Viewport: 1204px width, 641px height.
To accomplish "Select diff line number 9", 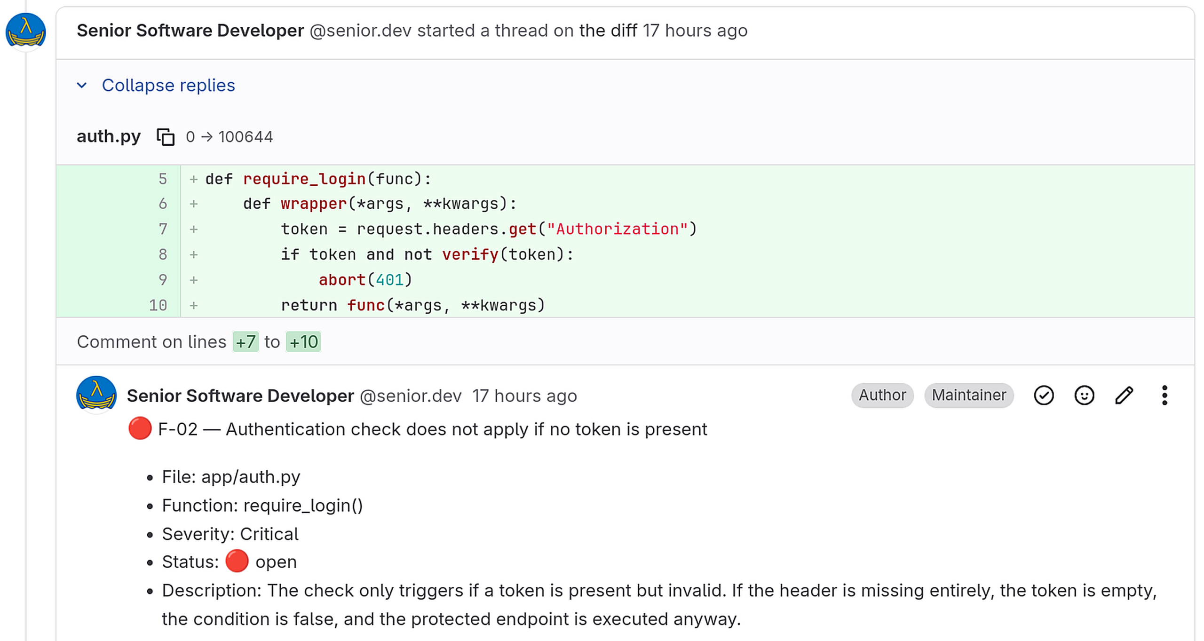I will (x=162, y=280).
